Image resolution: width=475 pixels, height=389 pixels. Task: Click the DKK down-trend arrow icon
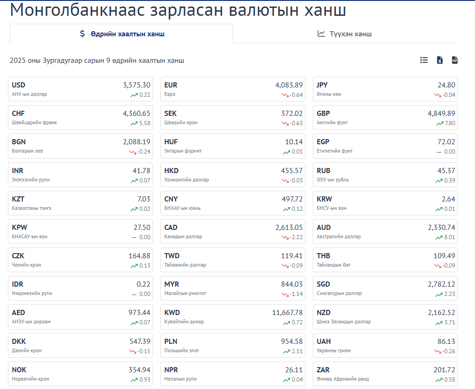pos(132,351)
